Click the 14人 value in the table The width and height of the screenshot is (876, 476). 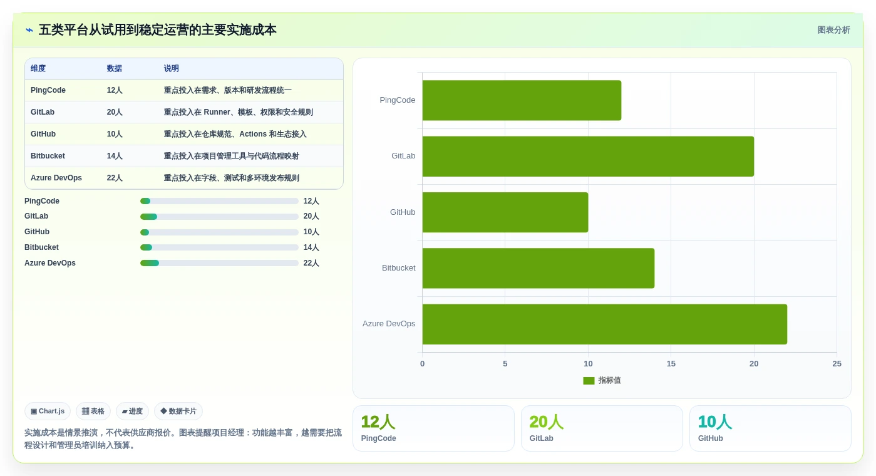(x=115, y=156)
